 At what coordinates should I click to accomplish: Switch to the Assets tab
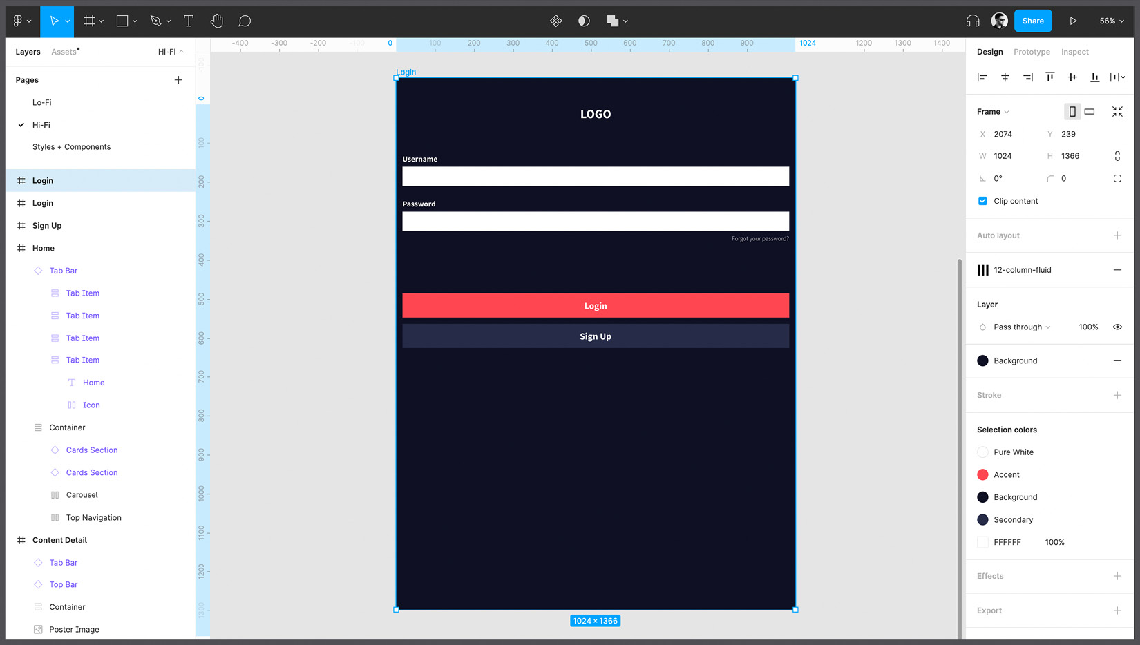point(64,52)
